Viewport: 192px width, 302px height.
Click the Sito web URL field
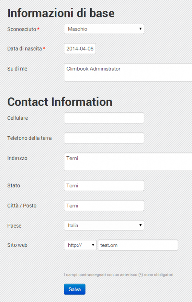[138, 245]
